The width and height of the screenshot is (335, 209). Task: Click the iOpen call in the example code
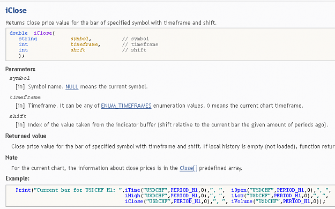[239, 190]
